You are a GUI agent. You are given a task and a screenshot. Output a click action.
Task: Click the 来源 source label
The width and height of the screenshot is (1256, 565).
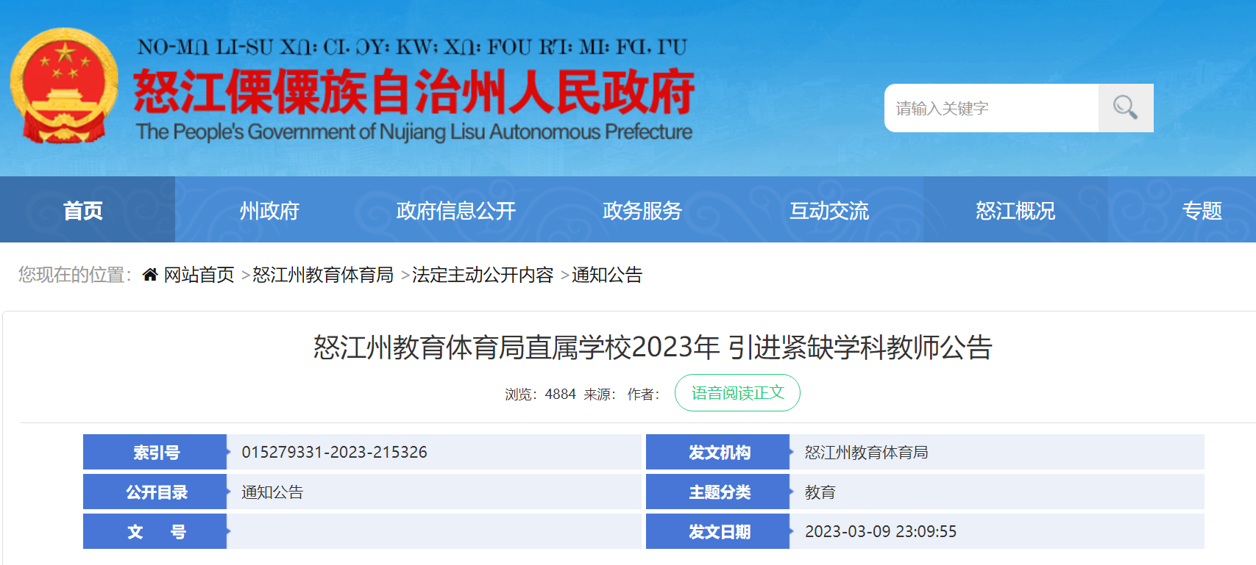click(x=600, y=395)
